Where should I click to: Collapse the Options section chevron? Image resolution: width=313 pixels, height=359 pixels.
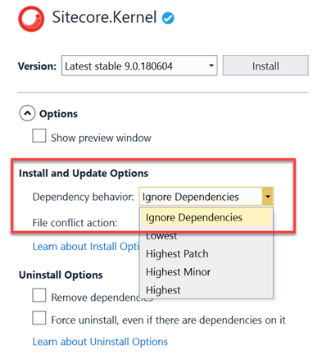tap(27, 113)
